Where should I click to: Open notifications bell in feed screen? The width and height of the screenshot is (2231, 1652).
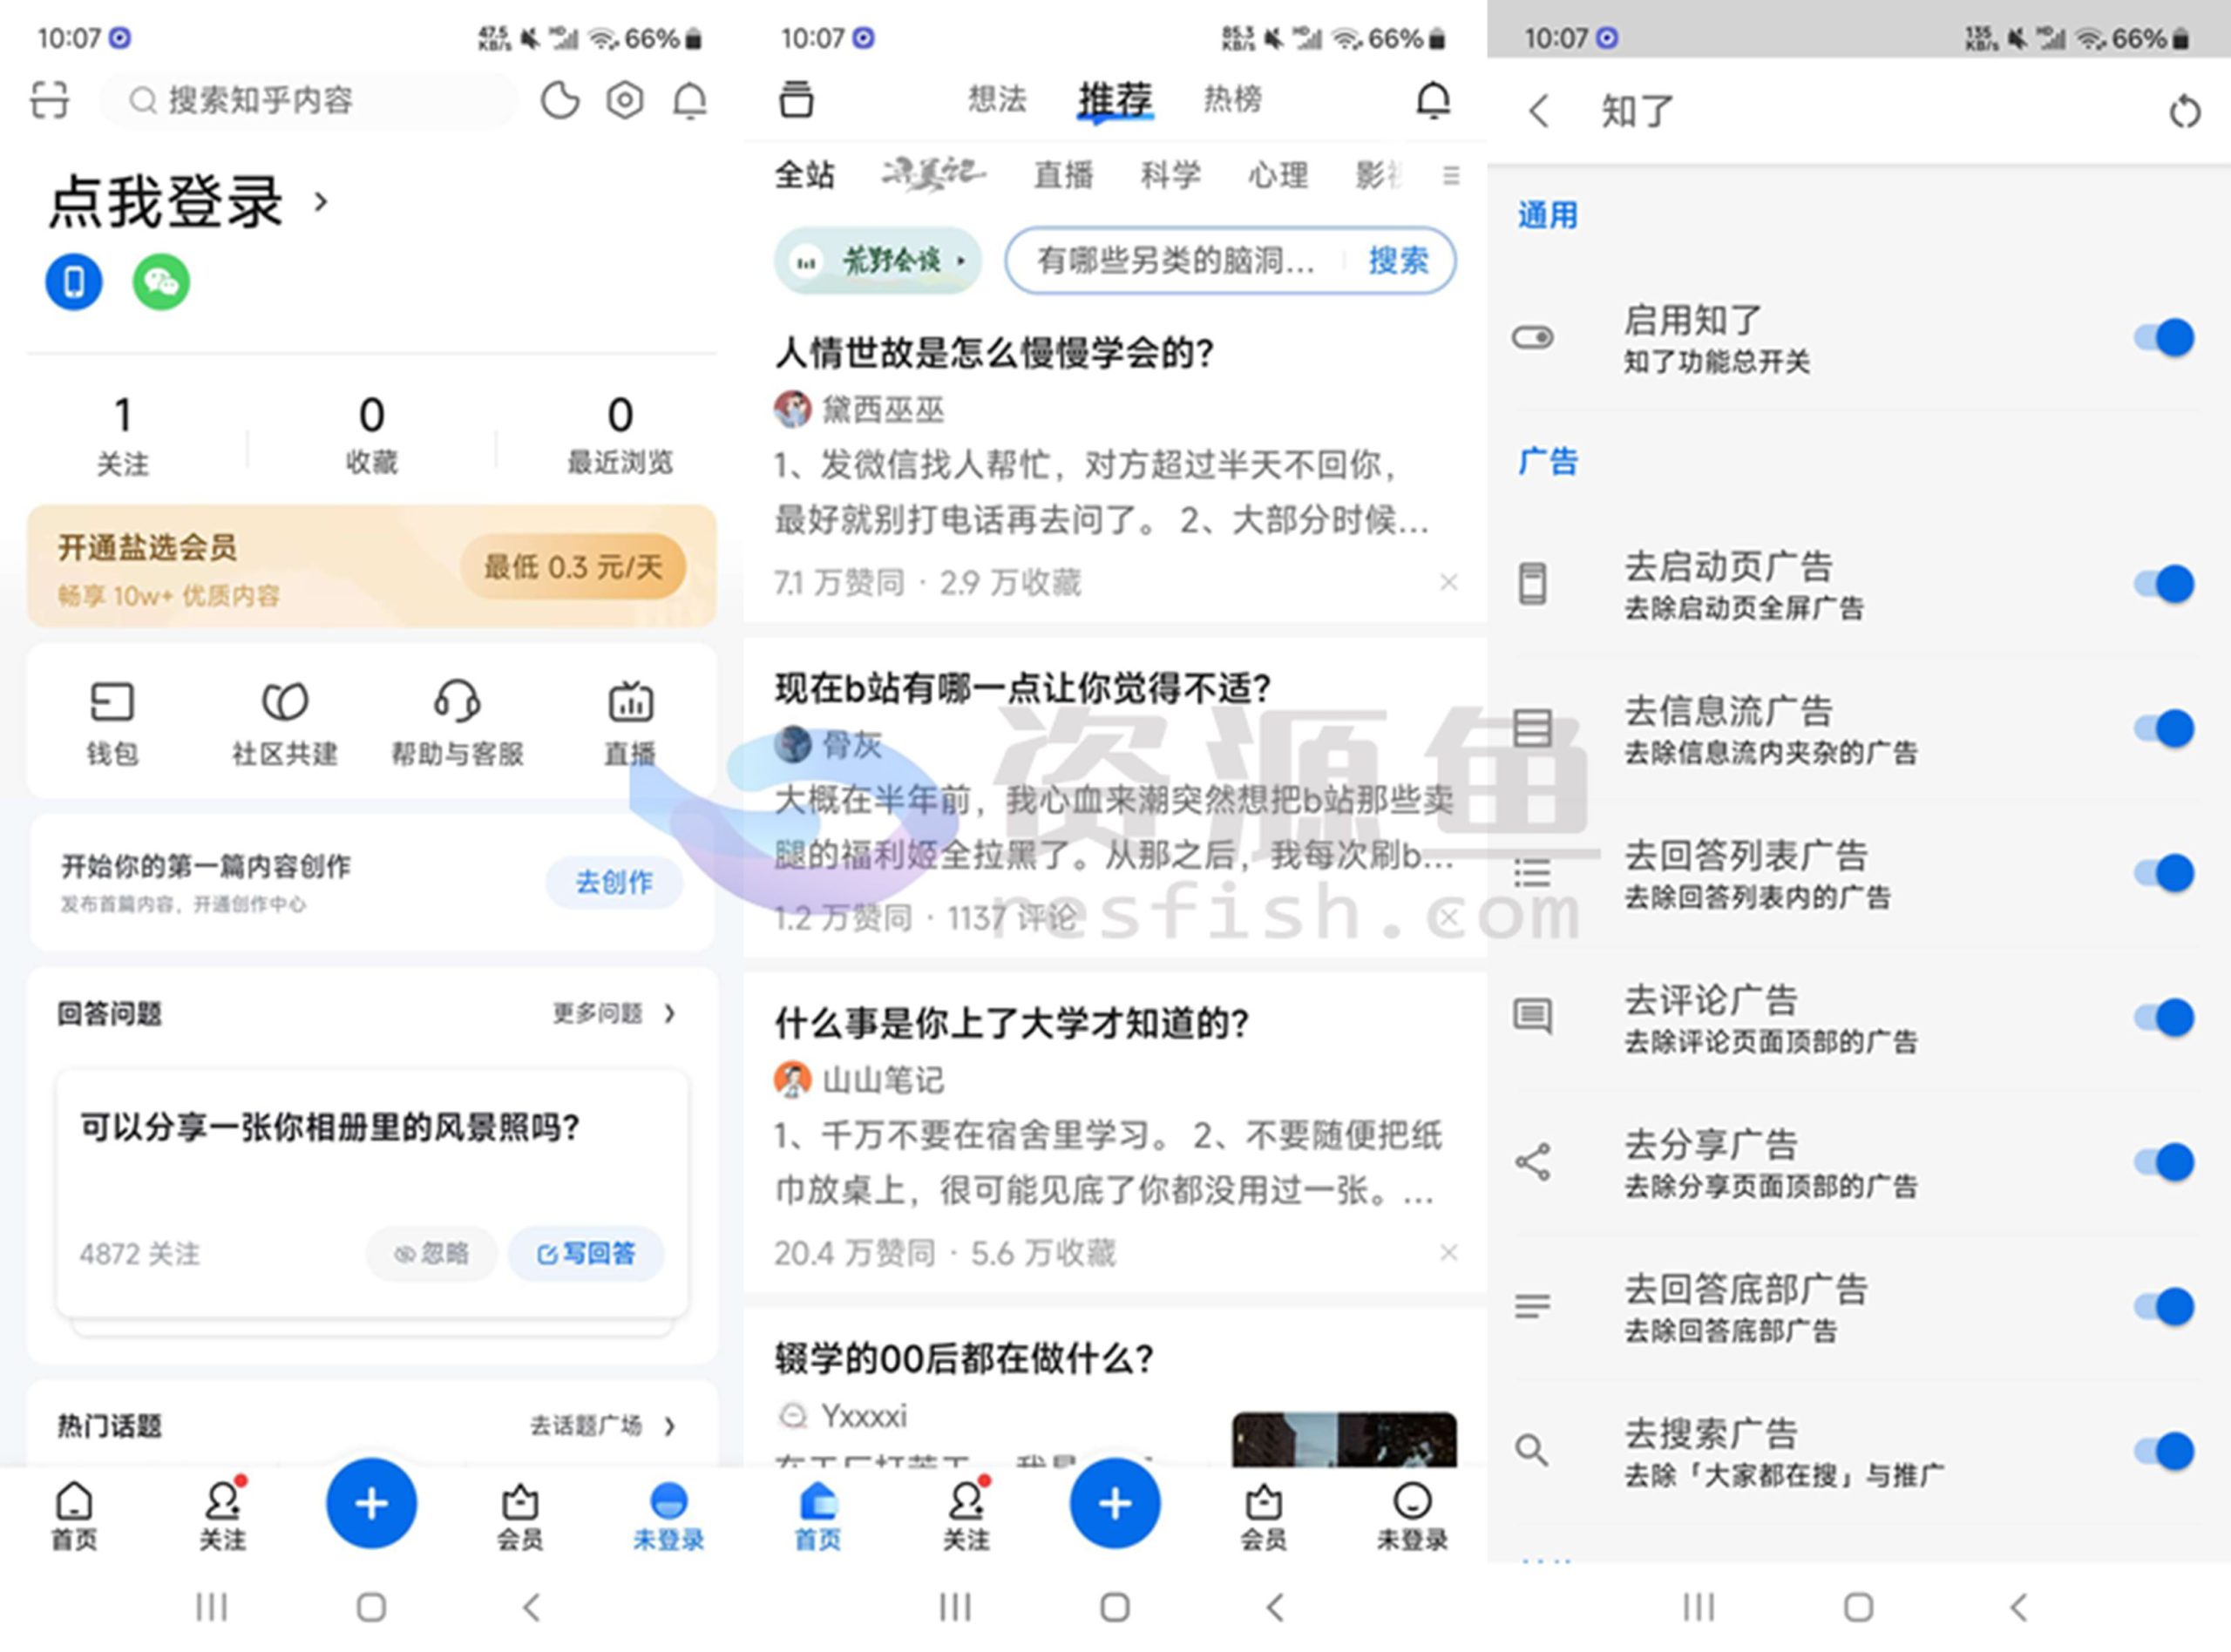[1434, 99]
